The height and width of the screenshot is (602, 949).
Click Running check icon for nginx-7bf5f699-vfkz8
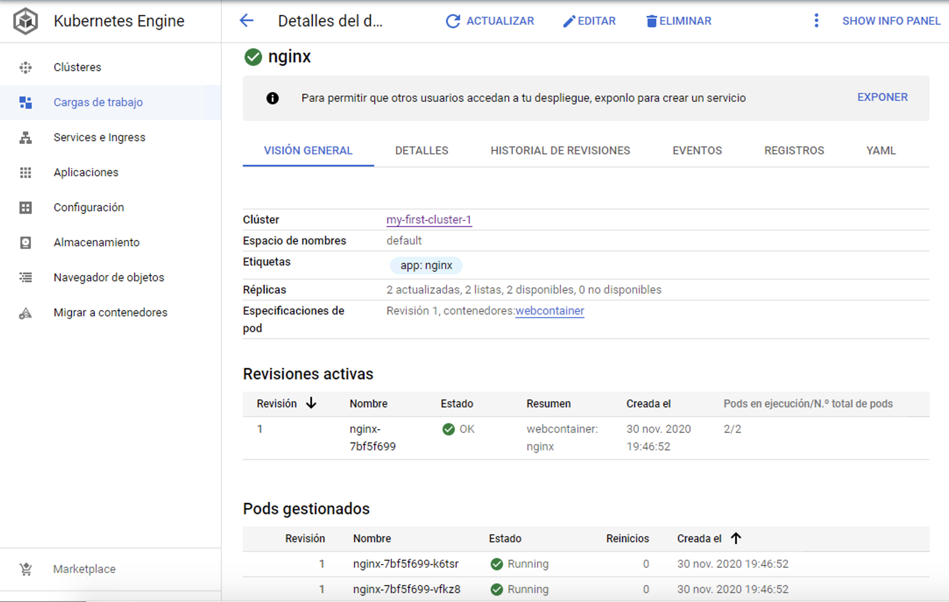click(x=497, y=589)
